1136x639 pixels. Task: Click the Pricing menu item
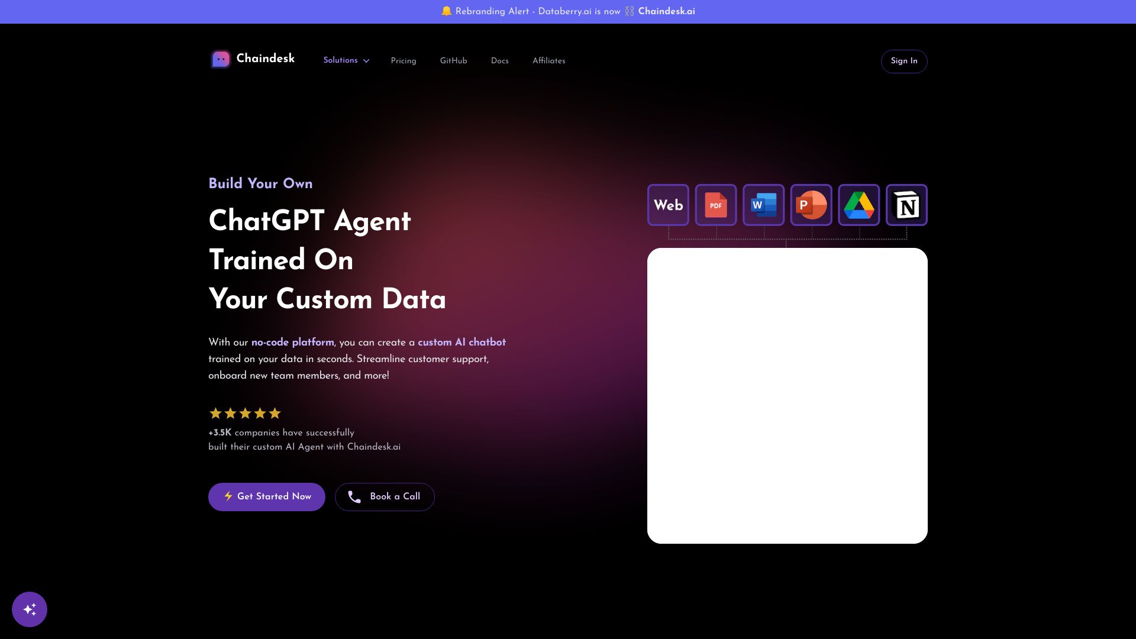(404, 61)
